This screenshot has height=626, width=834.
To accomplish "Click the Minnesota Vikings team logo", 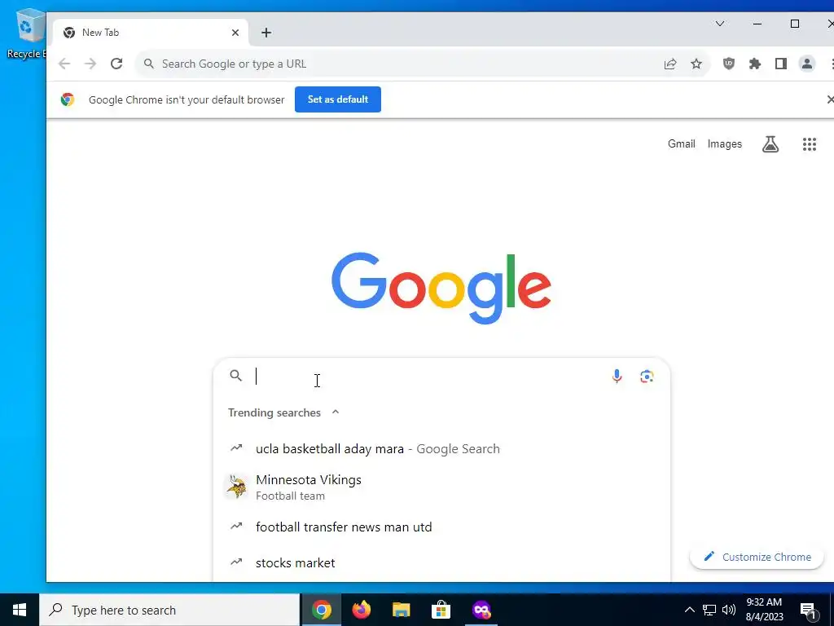I will tap(236, 487).
